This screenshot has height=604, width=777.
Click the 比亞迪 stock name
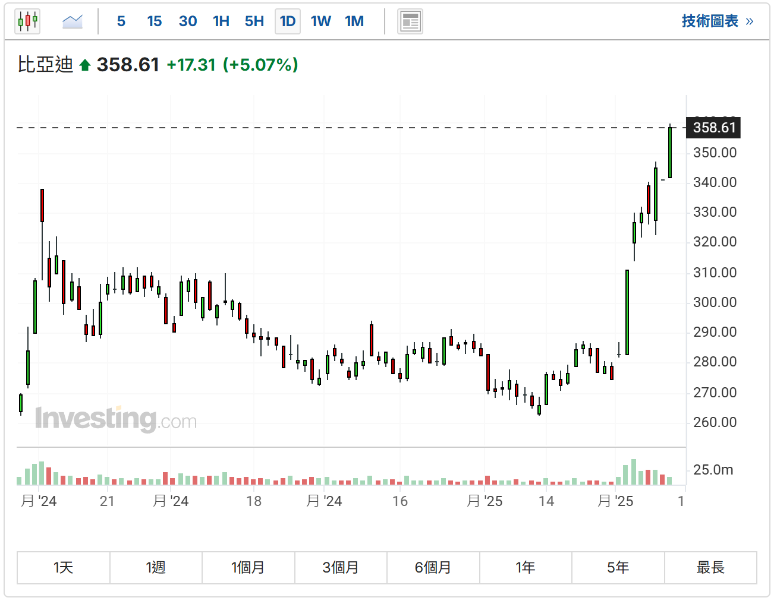click(45, 64)
